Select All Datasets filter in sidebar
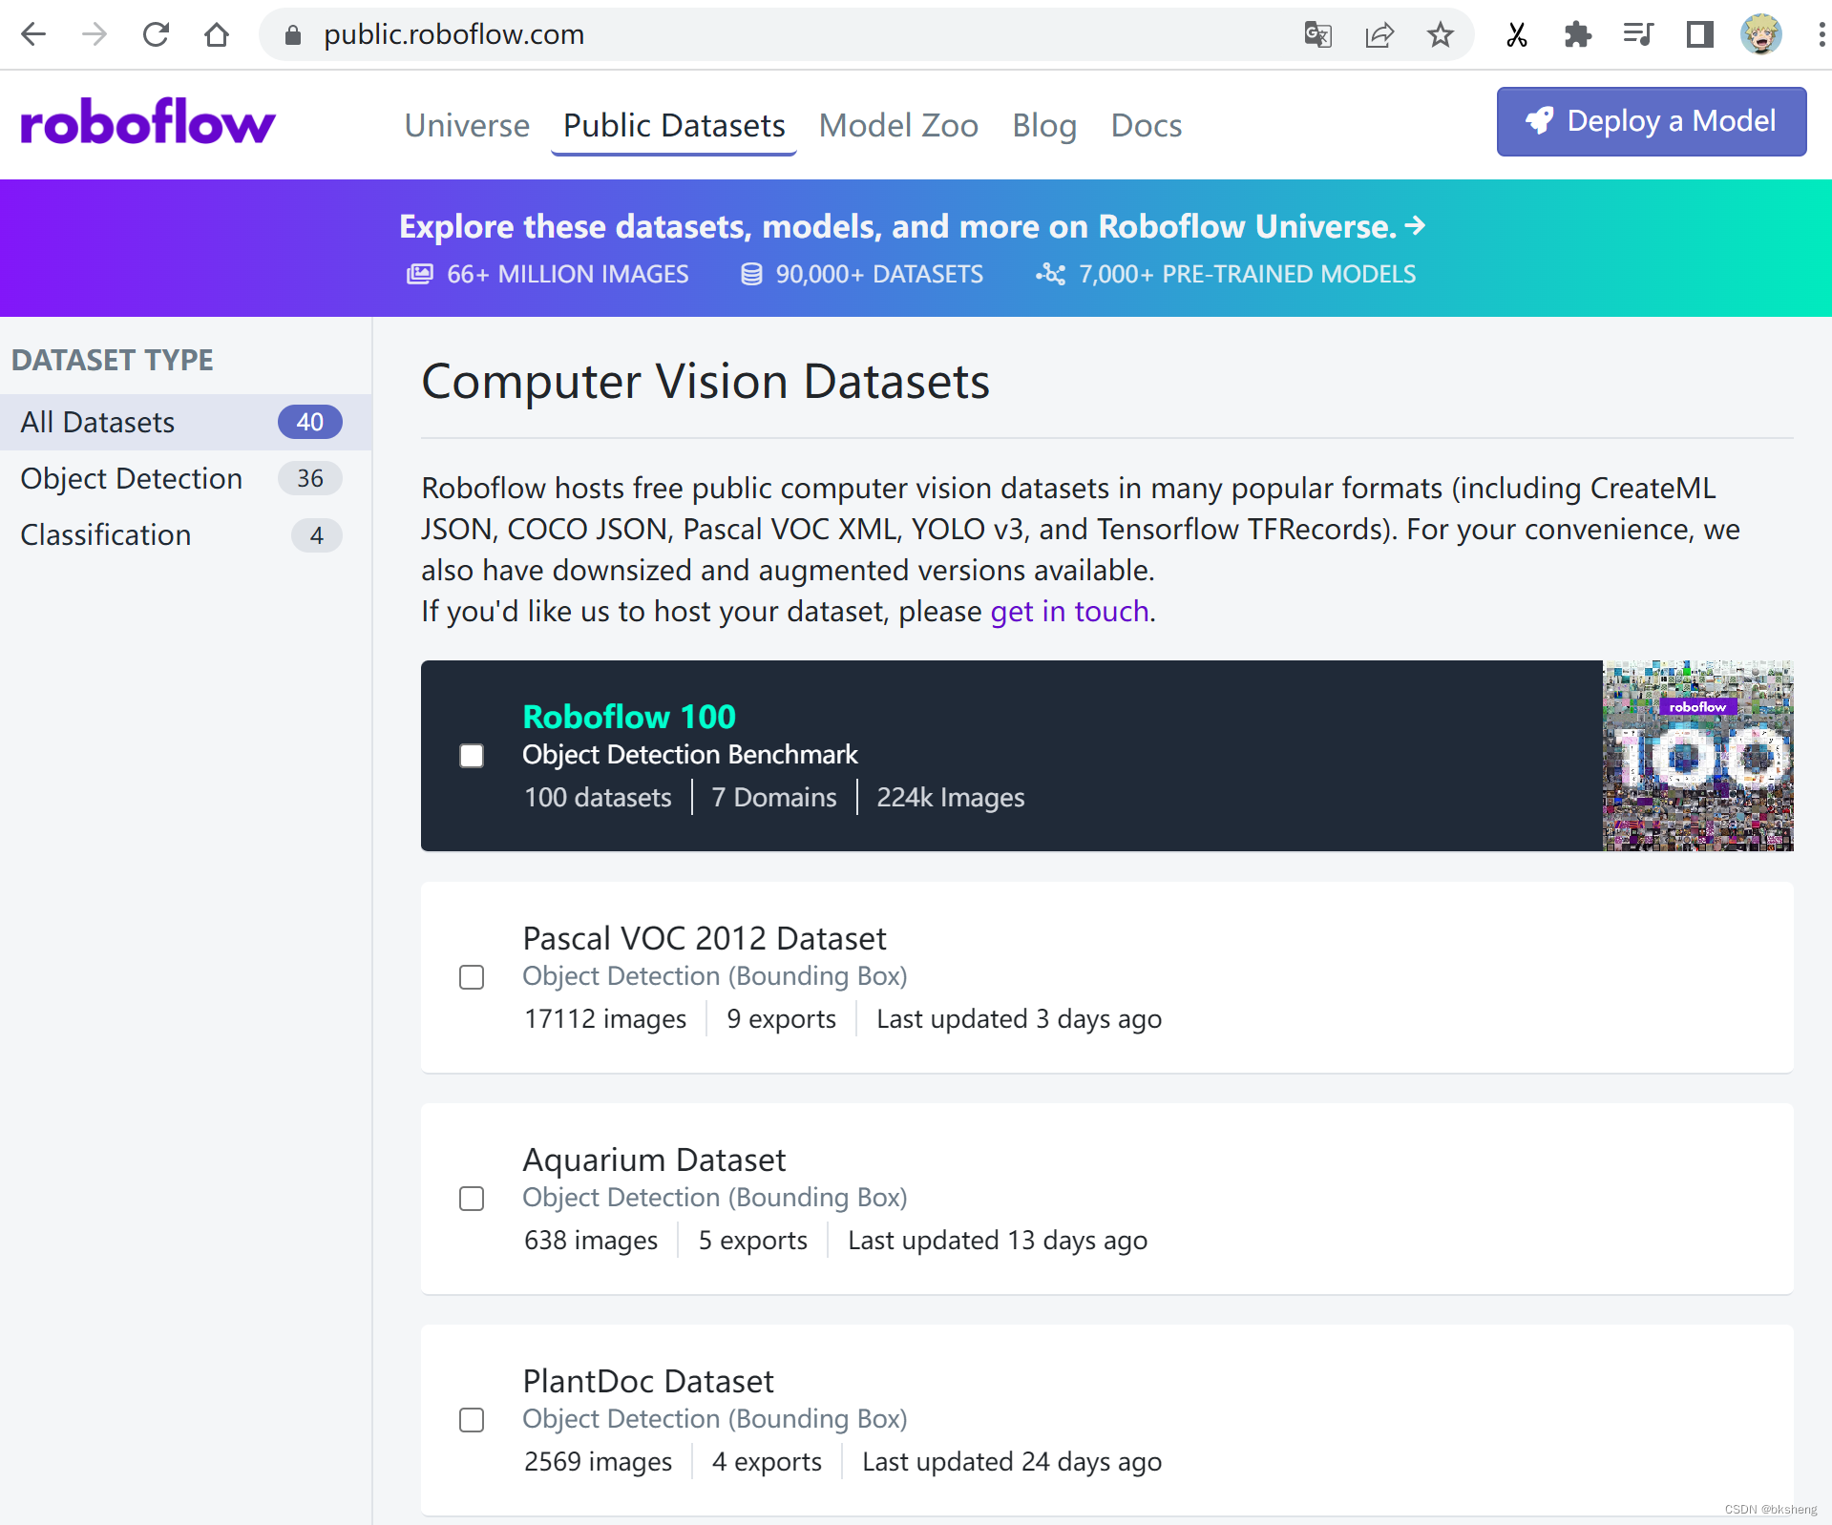This screenshot has height=1525, width=1832. pyautogui.click(x=186, y=422)
